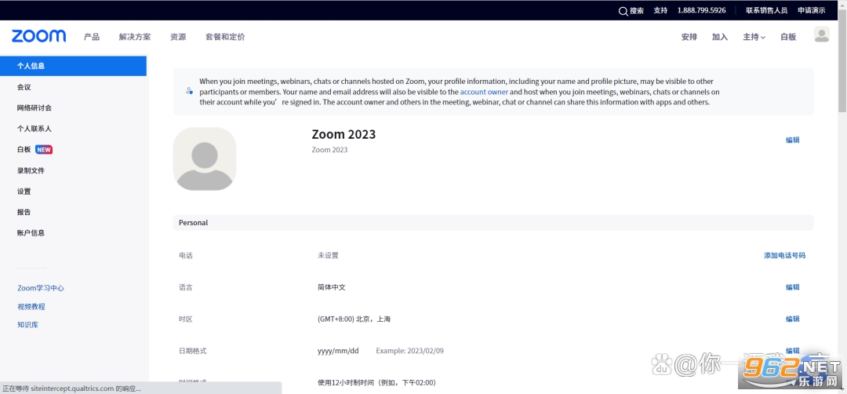The image size is (847, 394).
Task: Click 添加电话号码
Action: (x=785, y=256)
